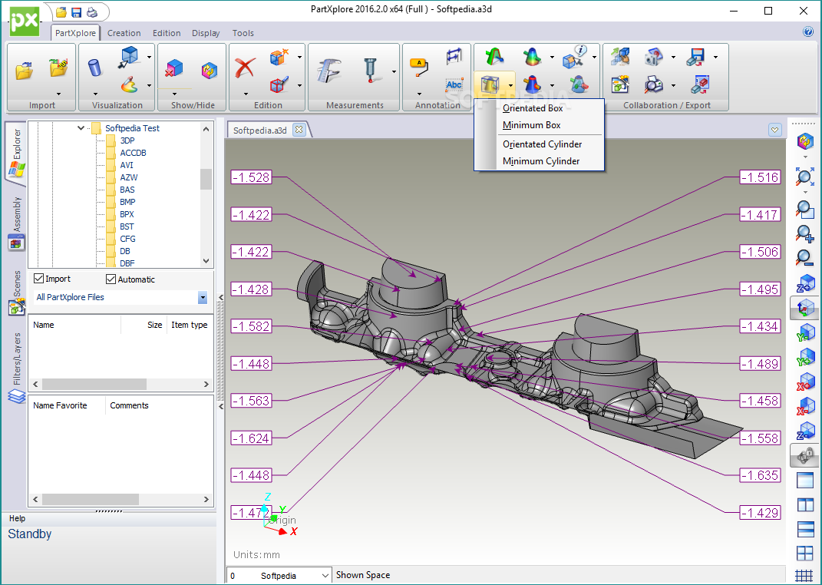Open the Measurements dropdown arrow

coord(394,71)
